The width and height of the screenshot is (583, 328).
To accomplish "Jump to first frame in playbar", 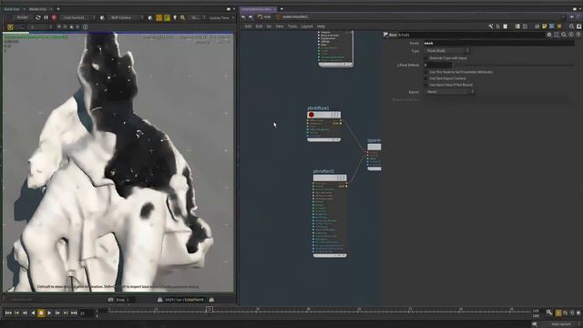I will tap(8, 313).
